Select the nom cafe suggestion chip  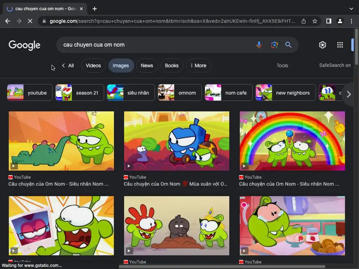click(x=229, y=92)
